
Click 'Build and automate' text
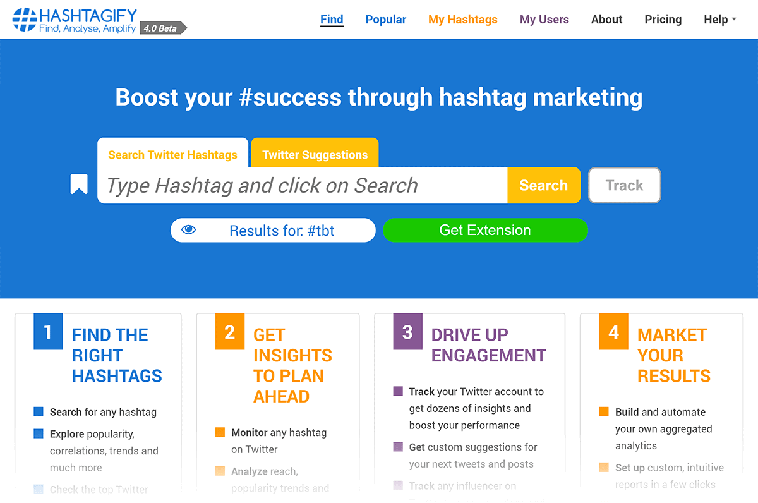pos(663,428)
